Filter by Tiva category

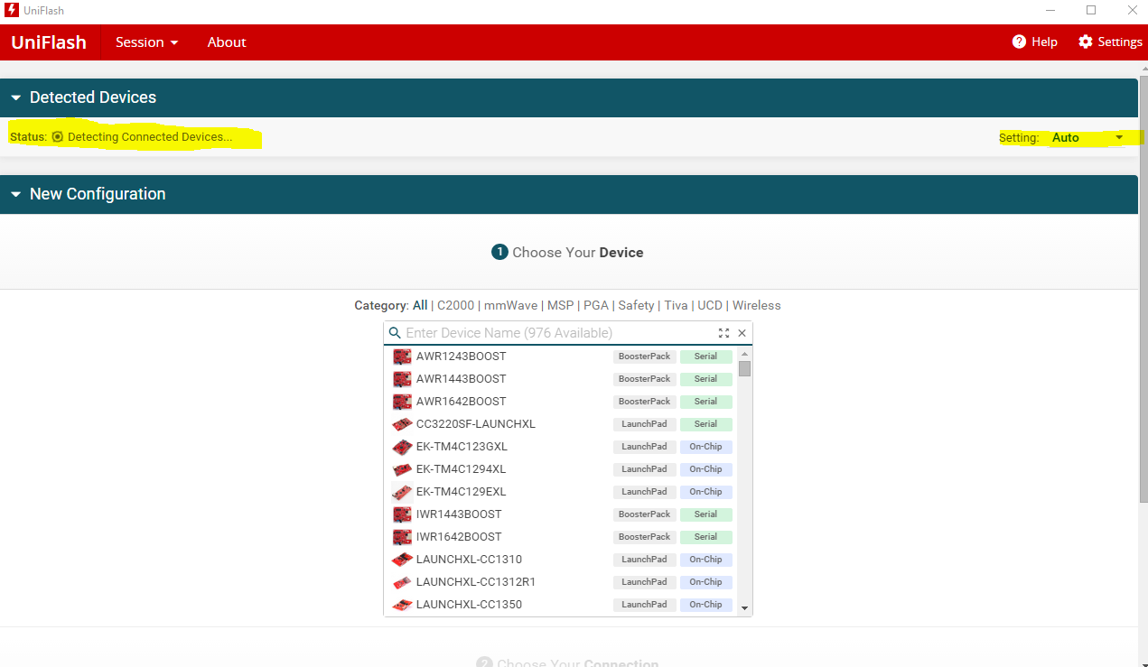click(677, 305)
